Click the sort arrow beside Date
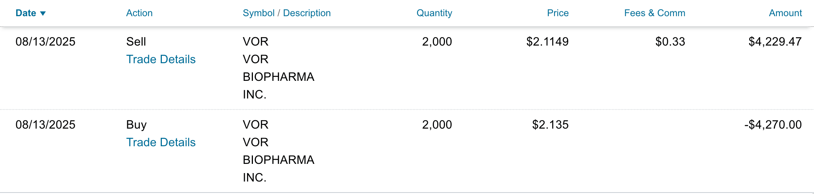This screenshot has height=194, width=814. click(x=43, y=14)
